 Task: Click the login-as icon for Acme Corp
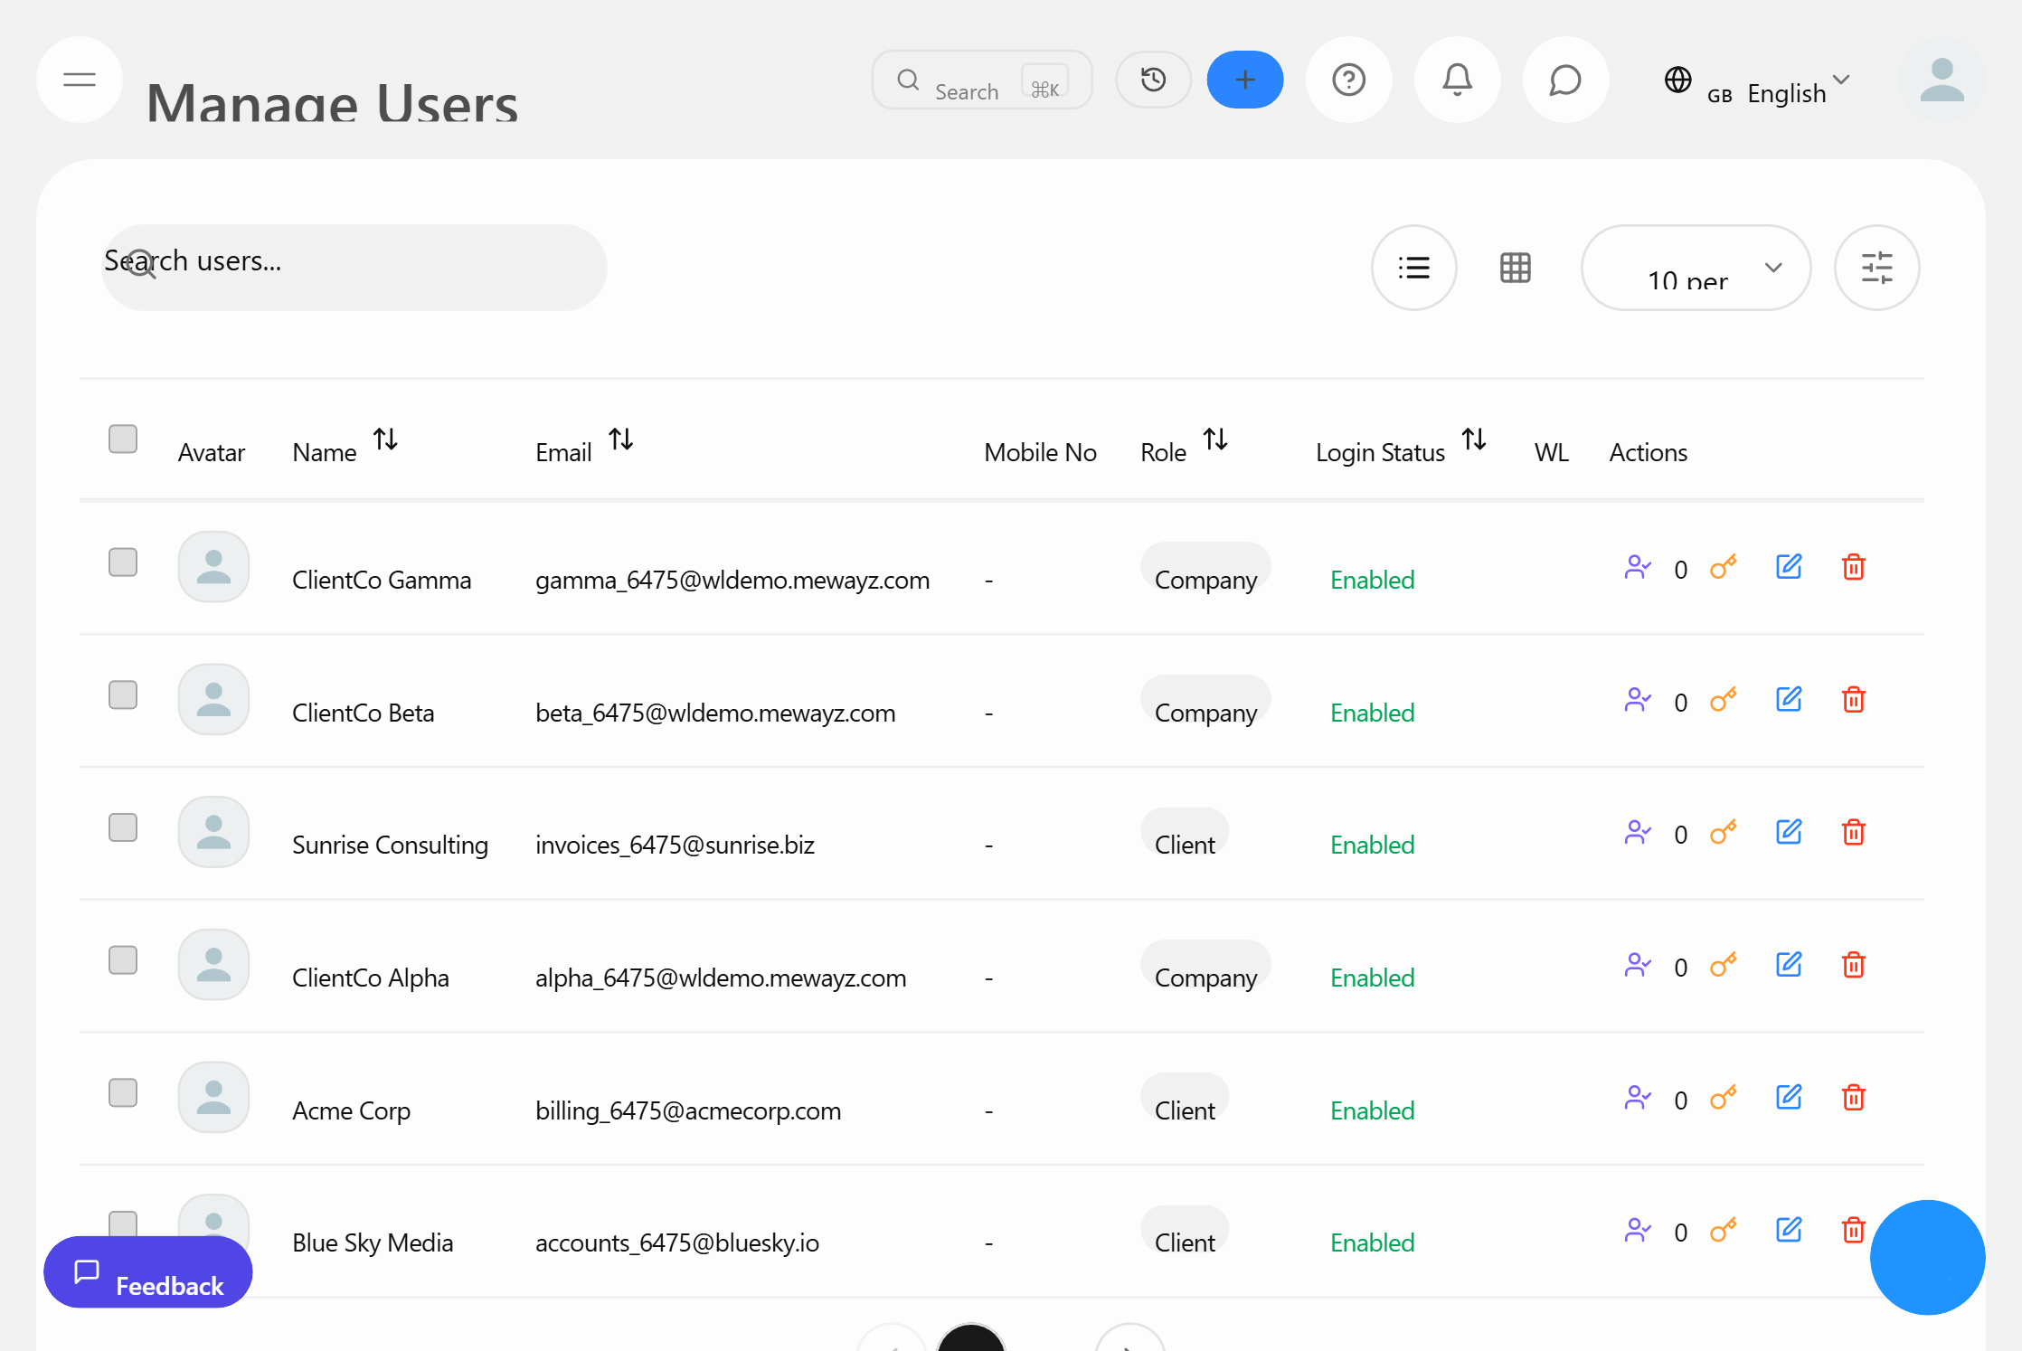tap(1637, 1097)
